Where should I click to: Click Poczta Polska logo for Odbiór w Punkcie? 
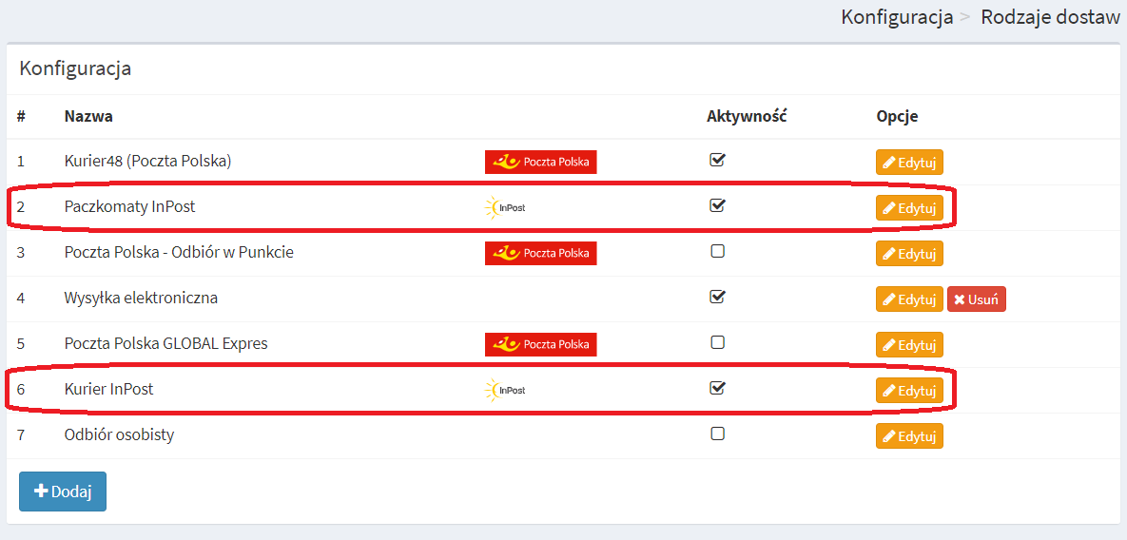click(x=540, y=253)
